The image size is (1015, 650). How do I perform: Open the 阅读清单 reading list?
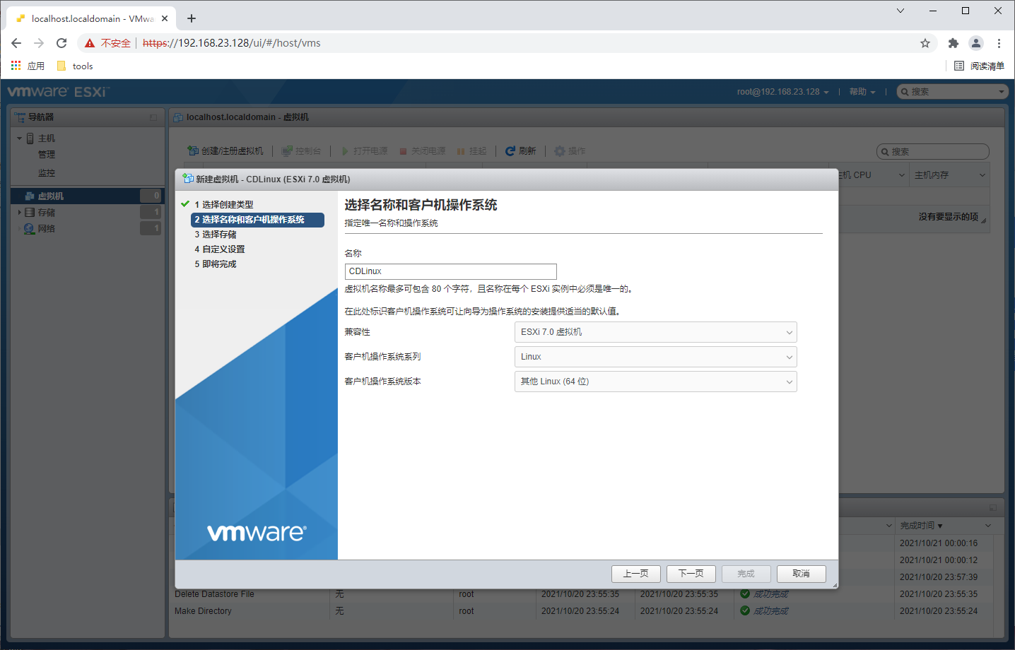click(979, 66)
